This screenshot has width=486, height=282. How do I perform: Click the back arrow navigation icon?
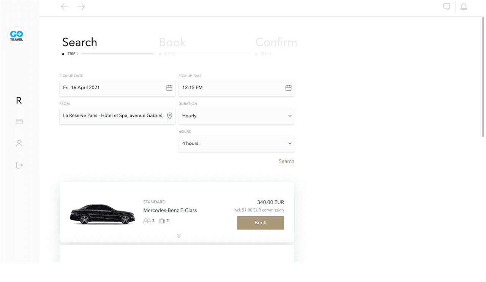(x=65, y=7)
